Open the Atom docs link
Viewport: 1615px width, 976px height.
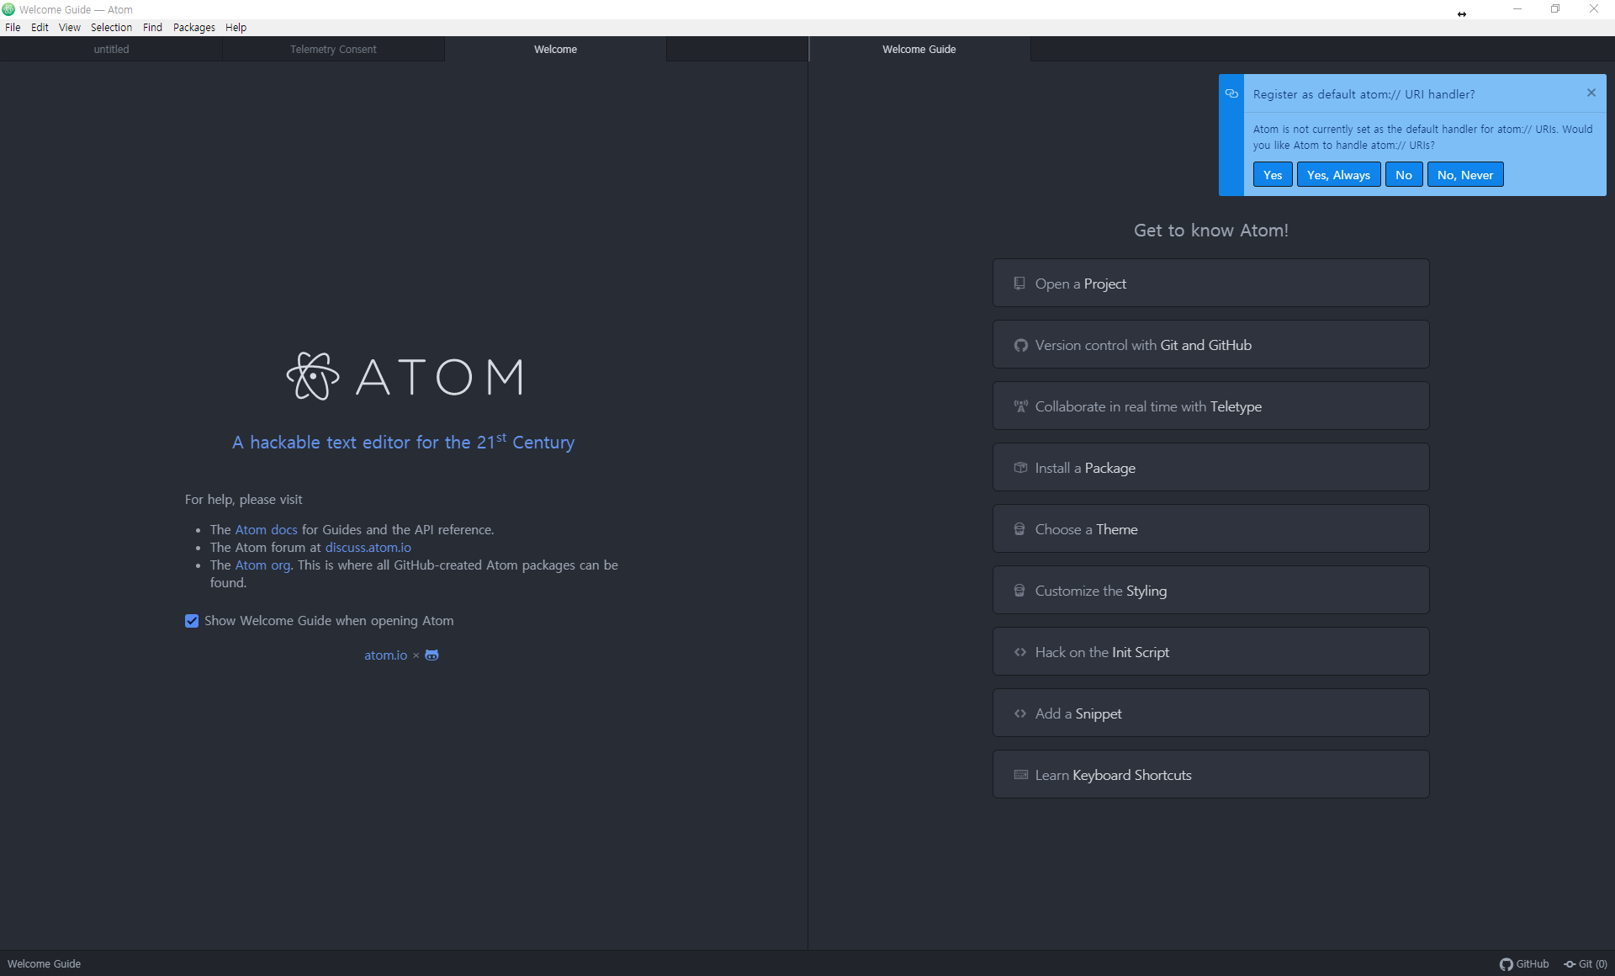pos(266,530)
